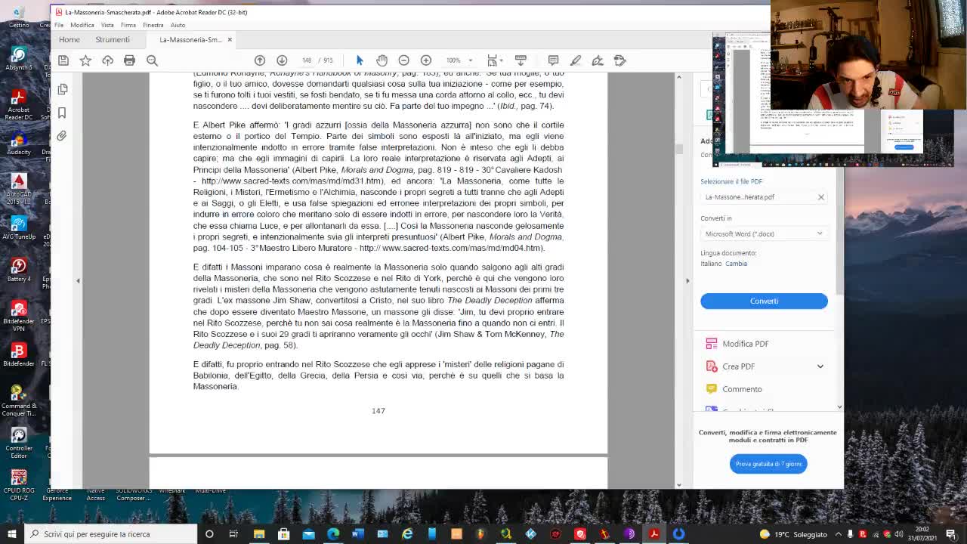This screenshot has height=544, width=967.
Task: Print the document via the printer icon
Action: pyautogui.click(x=129, y=60)
